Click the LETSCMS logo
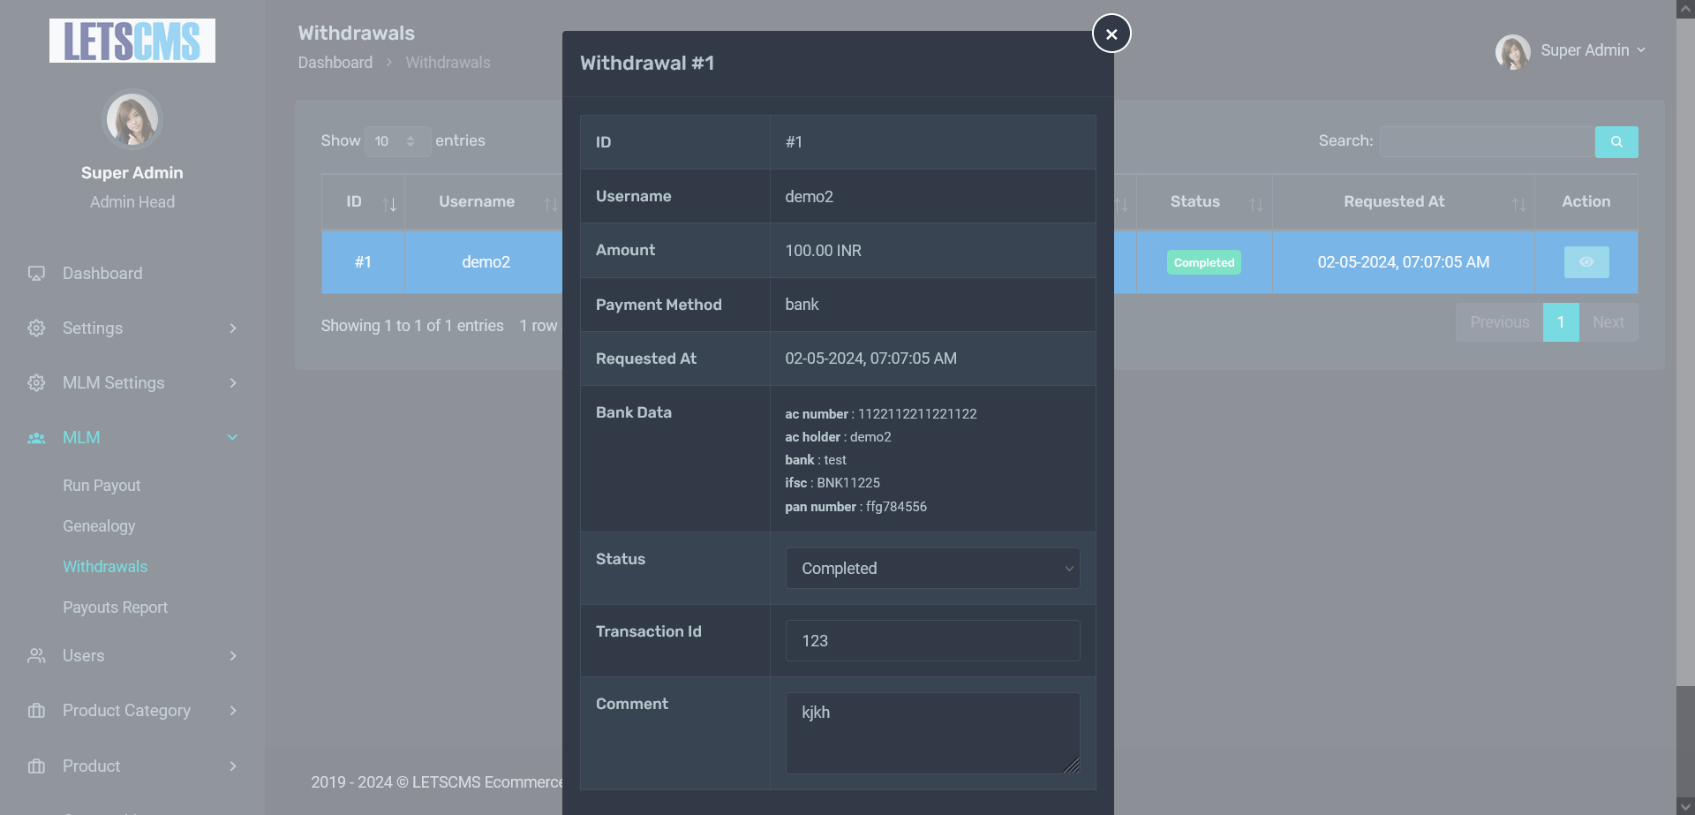 132,41
